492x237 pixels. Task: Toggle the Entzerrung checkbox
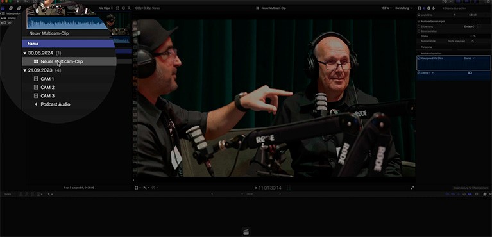coord(419,27)
